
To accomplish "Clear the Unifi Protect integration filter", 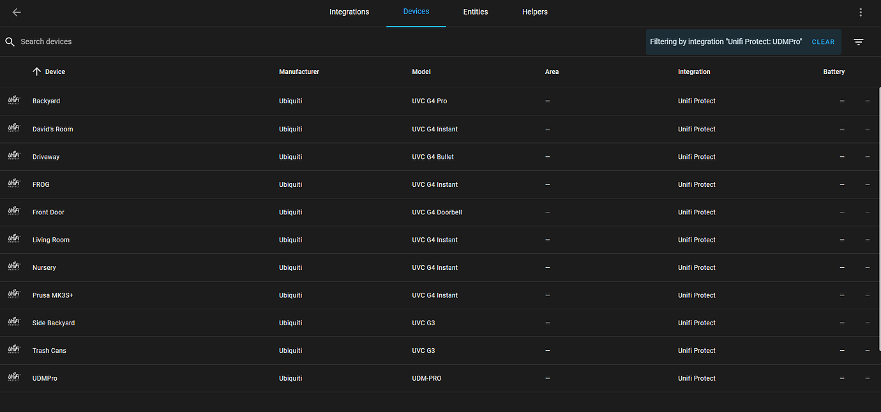I will click(x=823, y=41).
